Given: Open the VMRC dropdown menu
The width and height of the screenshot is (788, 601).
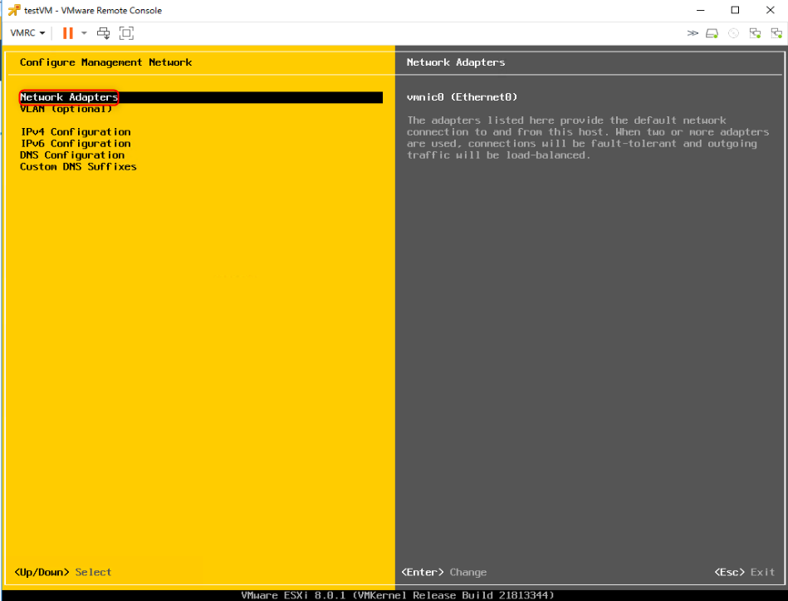Looking at the screenshot, I should click(x=27, y=33).
